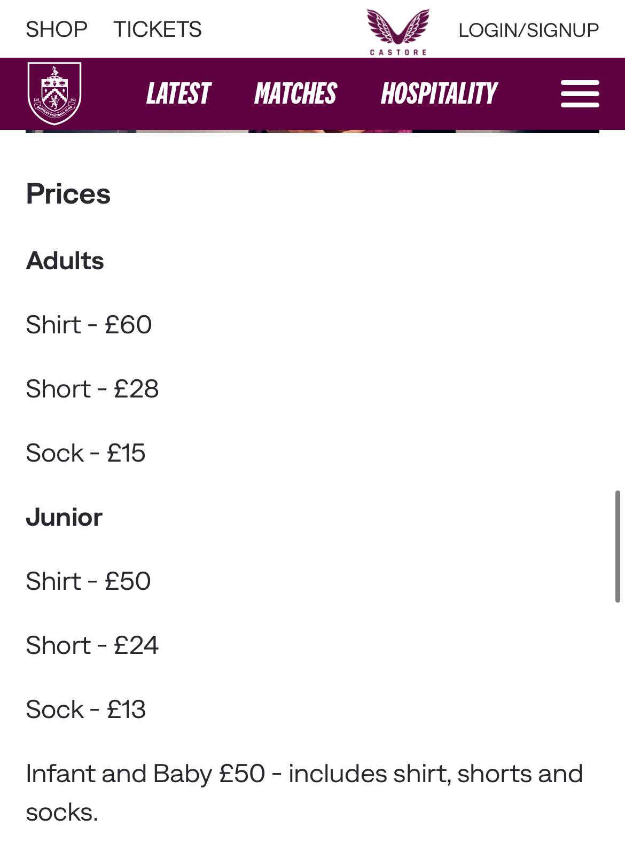Select the LATEST navigation item
The width and height of the screenshot is (625, 850).
click(178, 94)
